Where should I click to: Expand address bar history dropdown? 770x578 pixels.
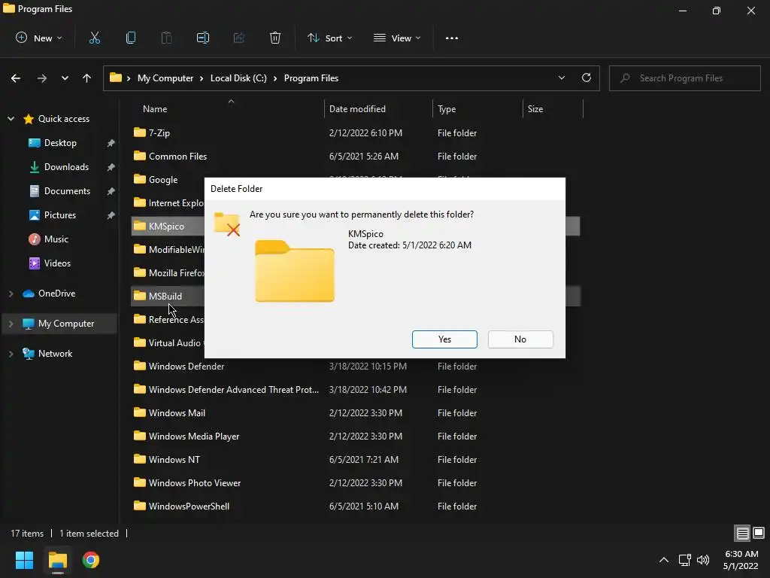tap(561, 78)
